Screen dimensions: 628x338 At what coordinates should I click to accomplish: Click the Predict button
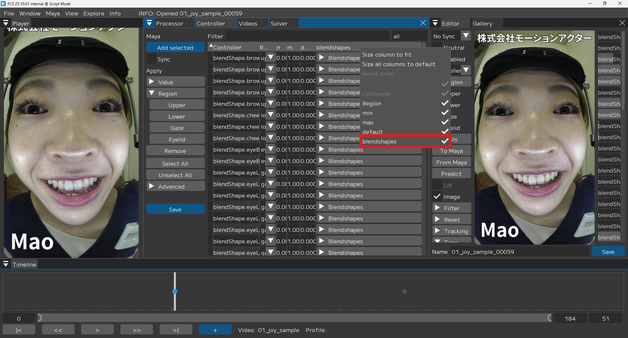click(451, 174)
